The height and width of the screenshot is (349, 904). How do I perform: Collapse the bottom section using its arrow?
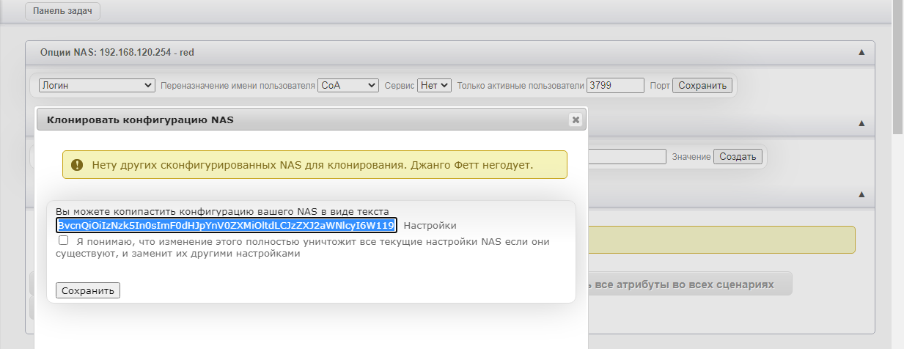pos(861,194)
